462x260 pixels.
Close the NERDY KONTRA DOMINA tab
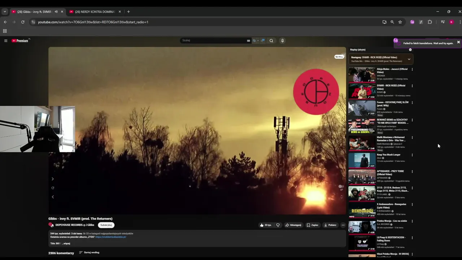119,12
